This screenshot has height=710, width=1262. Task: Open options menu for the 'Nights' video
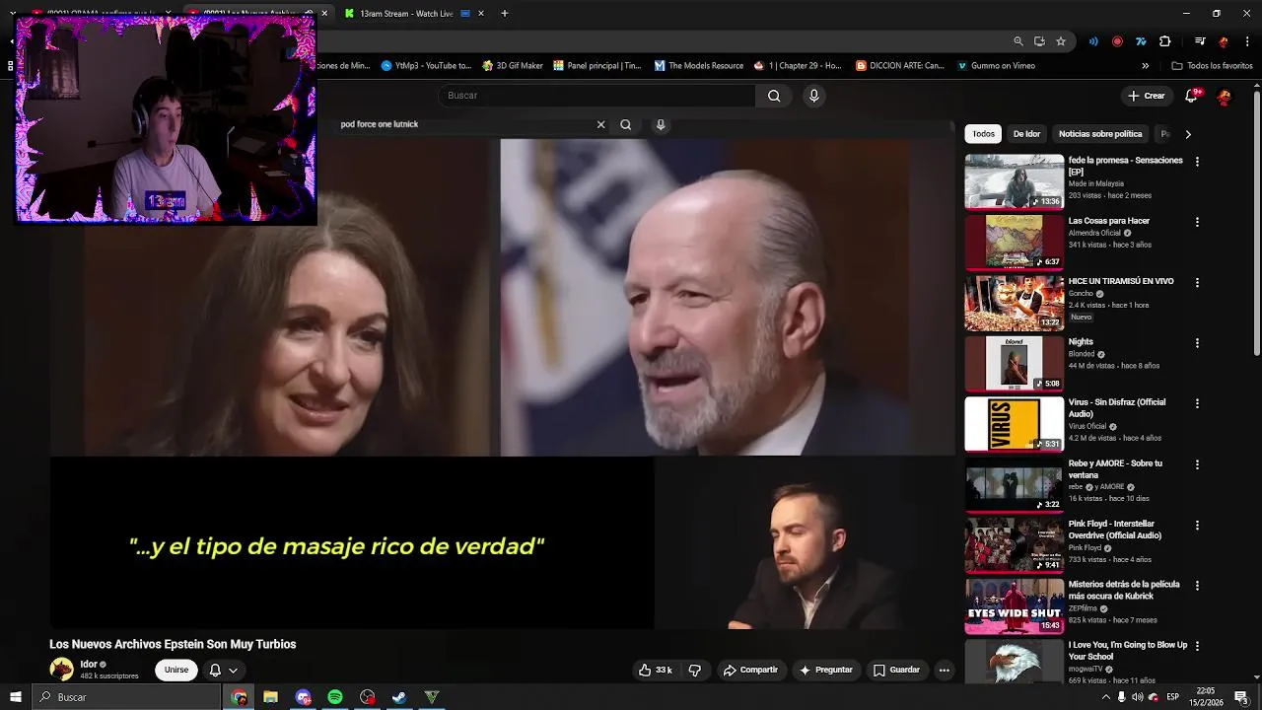1197,343
